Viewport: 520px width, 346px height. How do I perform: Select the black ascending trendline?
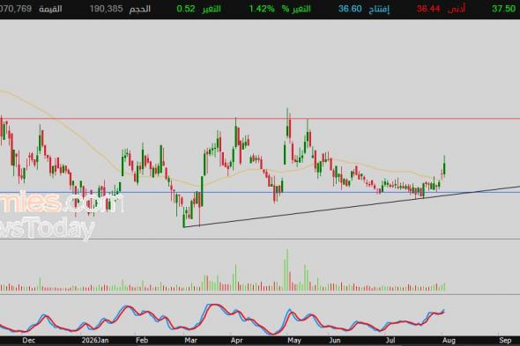[x=352, y=207]
